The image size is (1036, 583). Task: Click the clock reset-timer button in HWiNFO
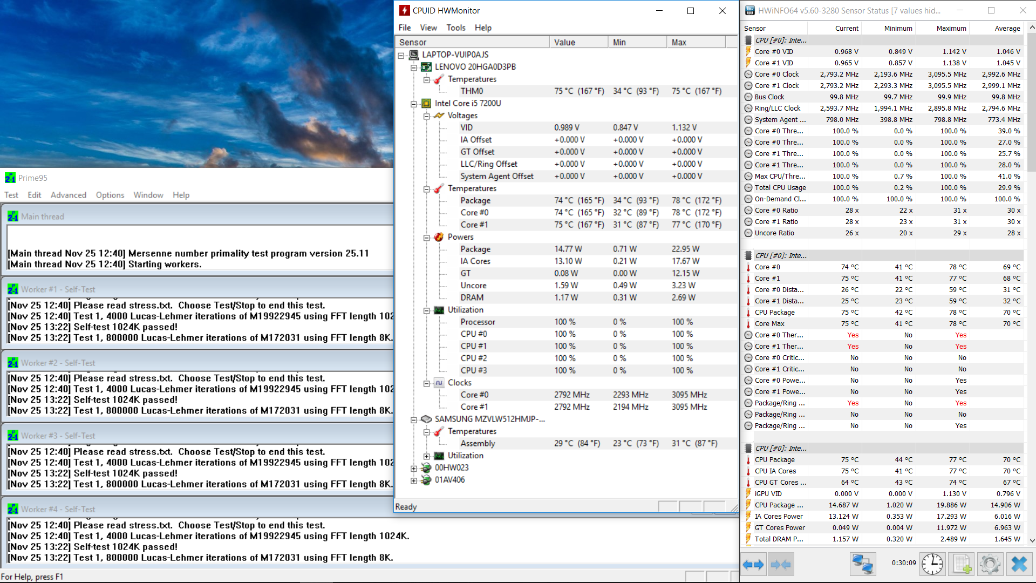tap(932, 565)
